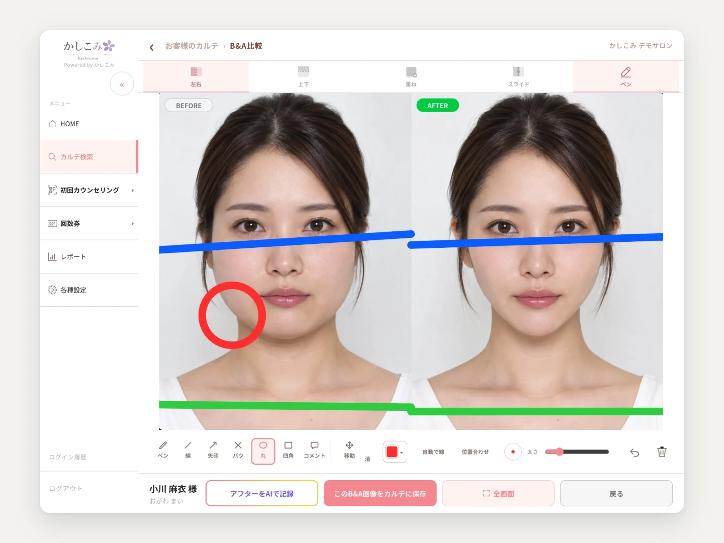Activate the コメント comment tool

[x=314, y=450]
